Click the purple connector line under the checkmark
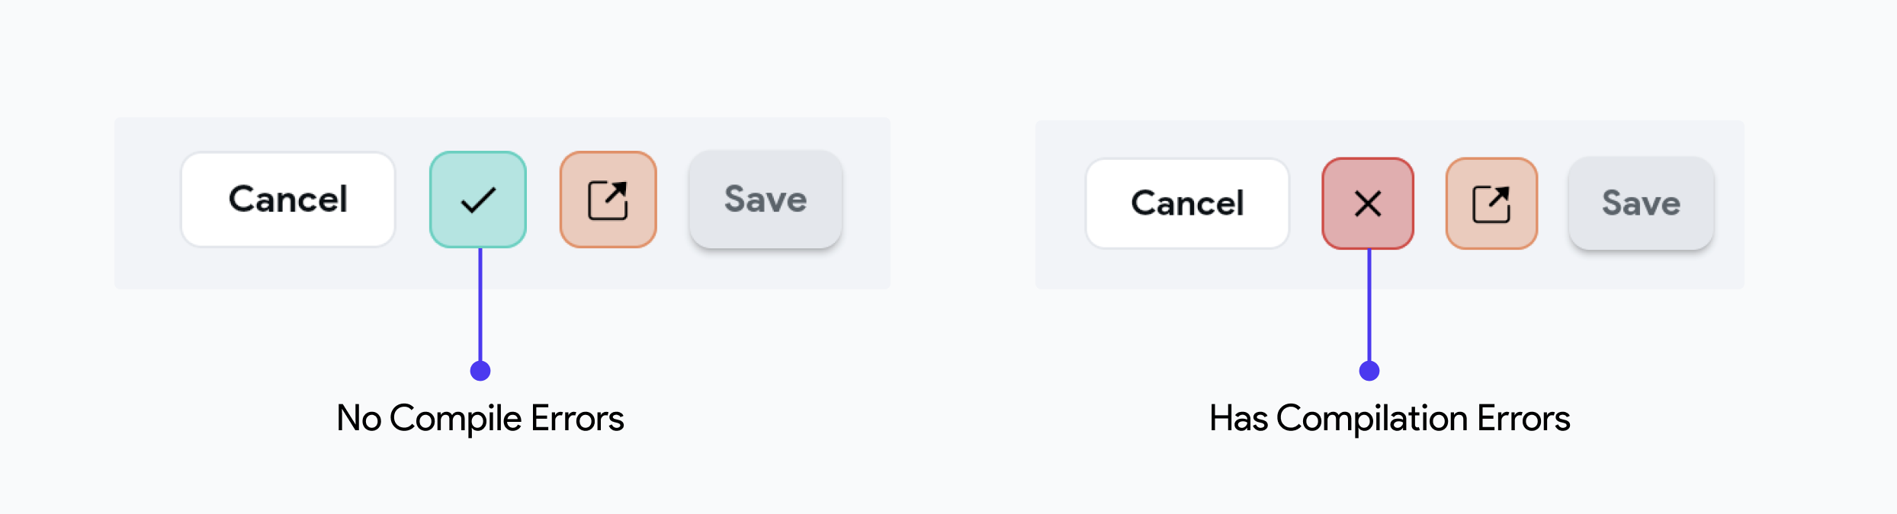 (480, 305)
